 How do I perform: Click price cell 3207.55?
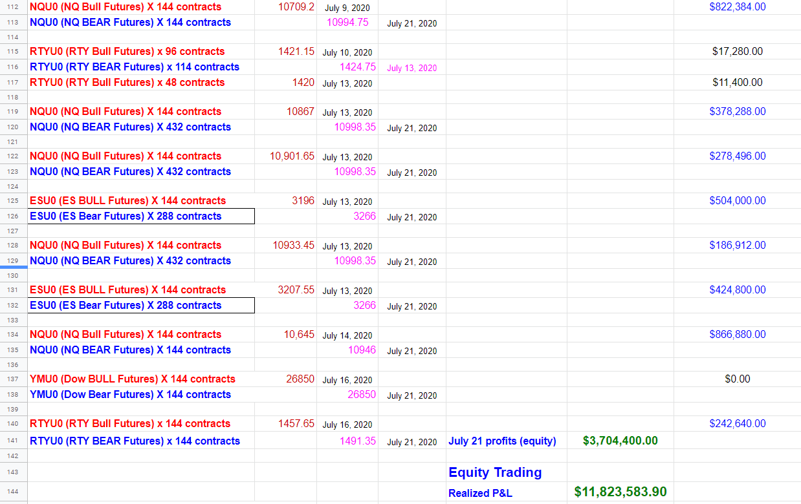285,290
